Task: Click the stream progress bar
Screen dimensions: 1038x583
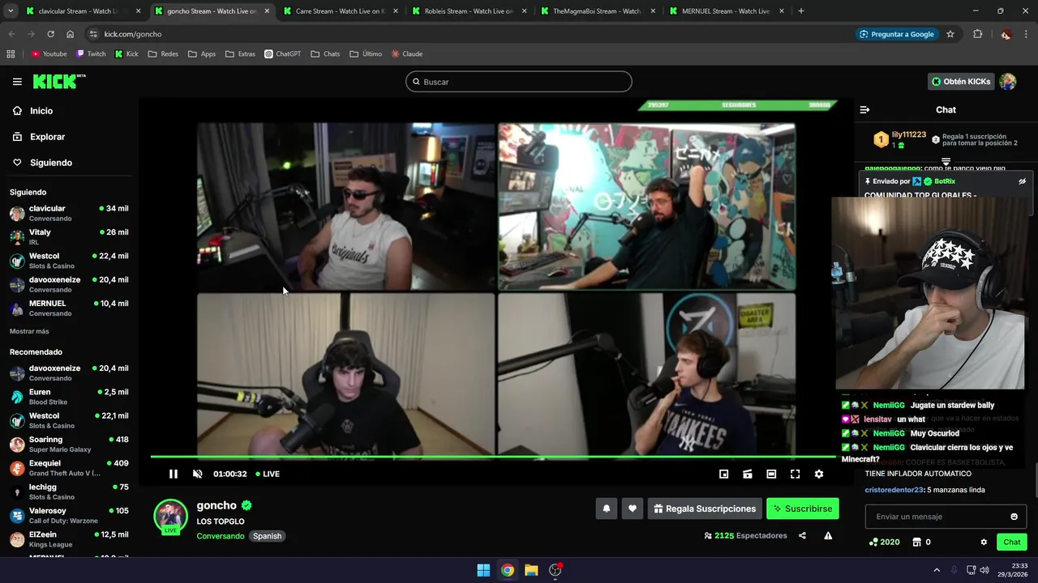Action: click(x=493, y=457)
